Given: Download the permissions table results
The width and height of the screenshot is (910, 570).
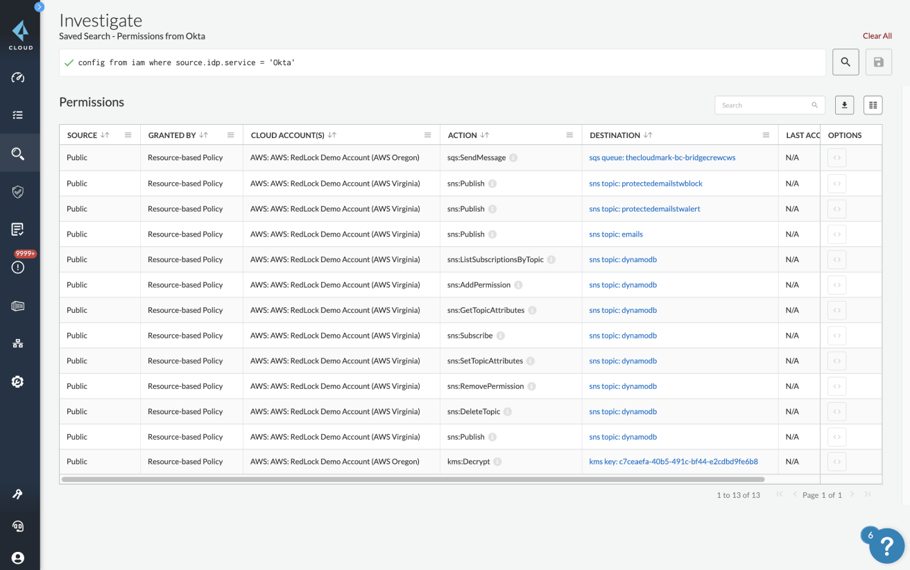Looking at the screenshot, I should point(844,105).
